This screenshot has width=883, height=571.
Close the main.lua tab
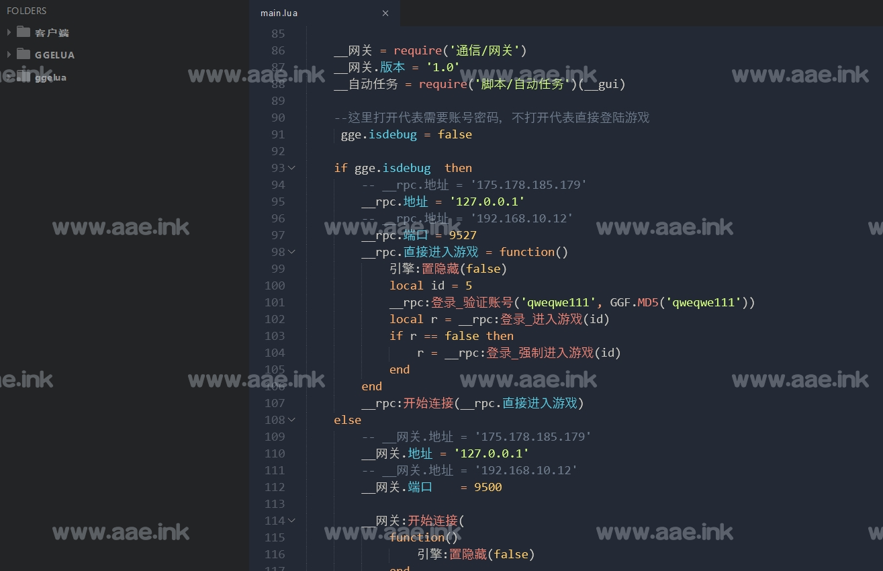point(385,13)
